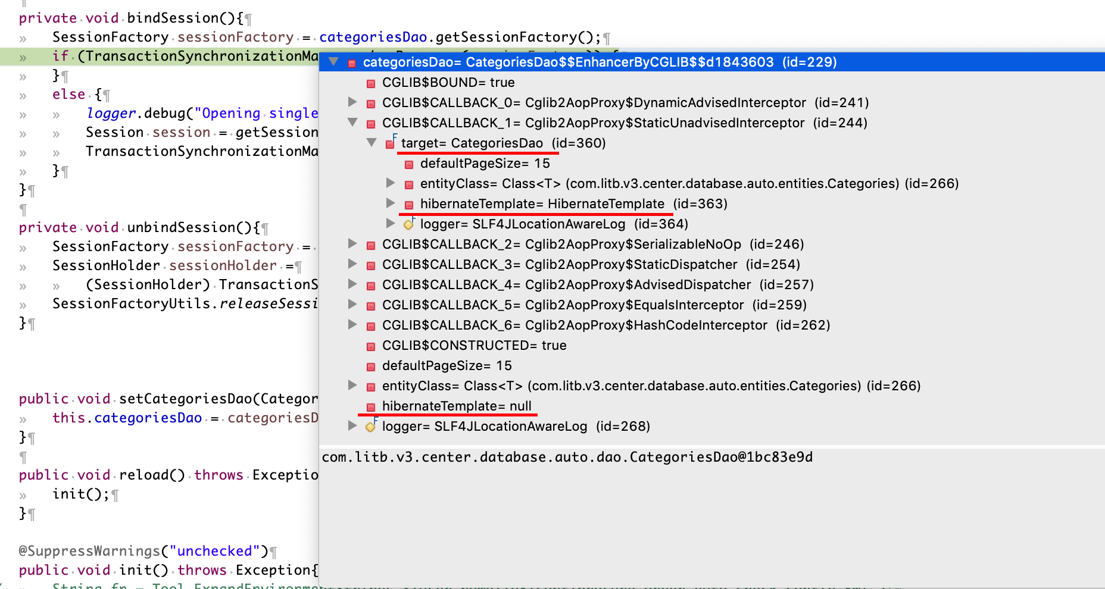Select CGLIB$CALLBACK_4 AdvisedDispatcher row text

(x=598, y=284)
